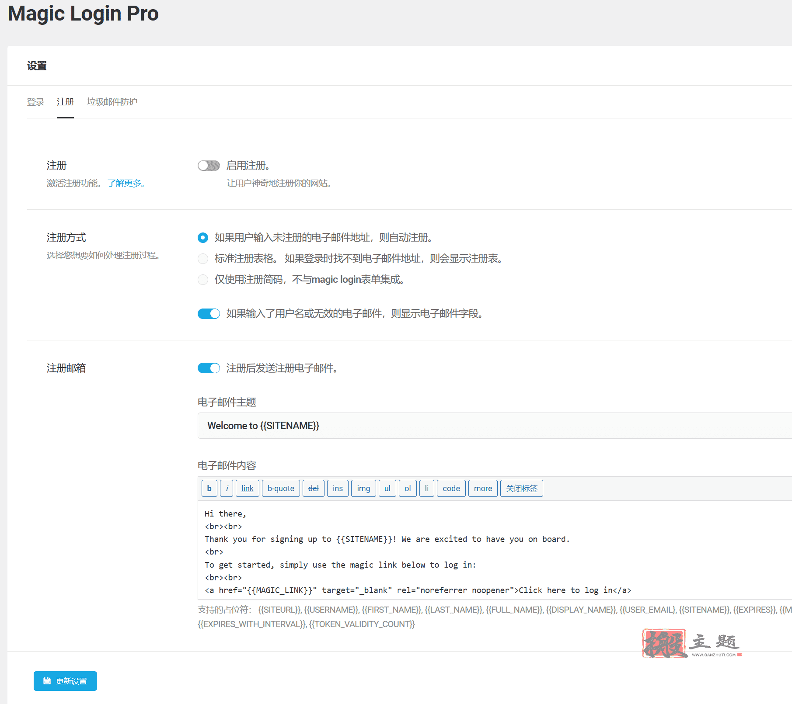Insert ol list tag
Screen dimensions: 792x704
pos(408,488)
